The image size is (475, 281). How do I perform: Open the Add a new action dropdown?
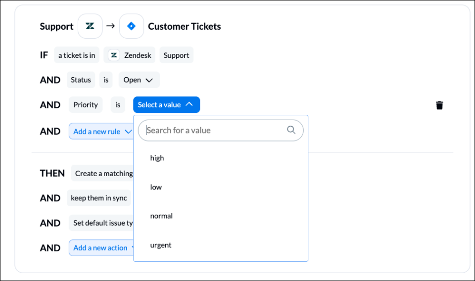coord(101,248)
